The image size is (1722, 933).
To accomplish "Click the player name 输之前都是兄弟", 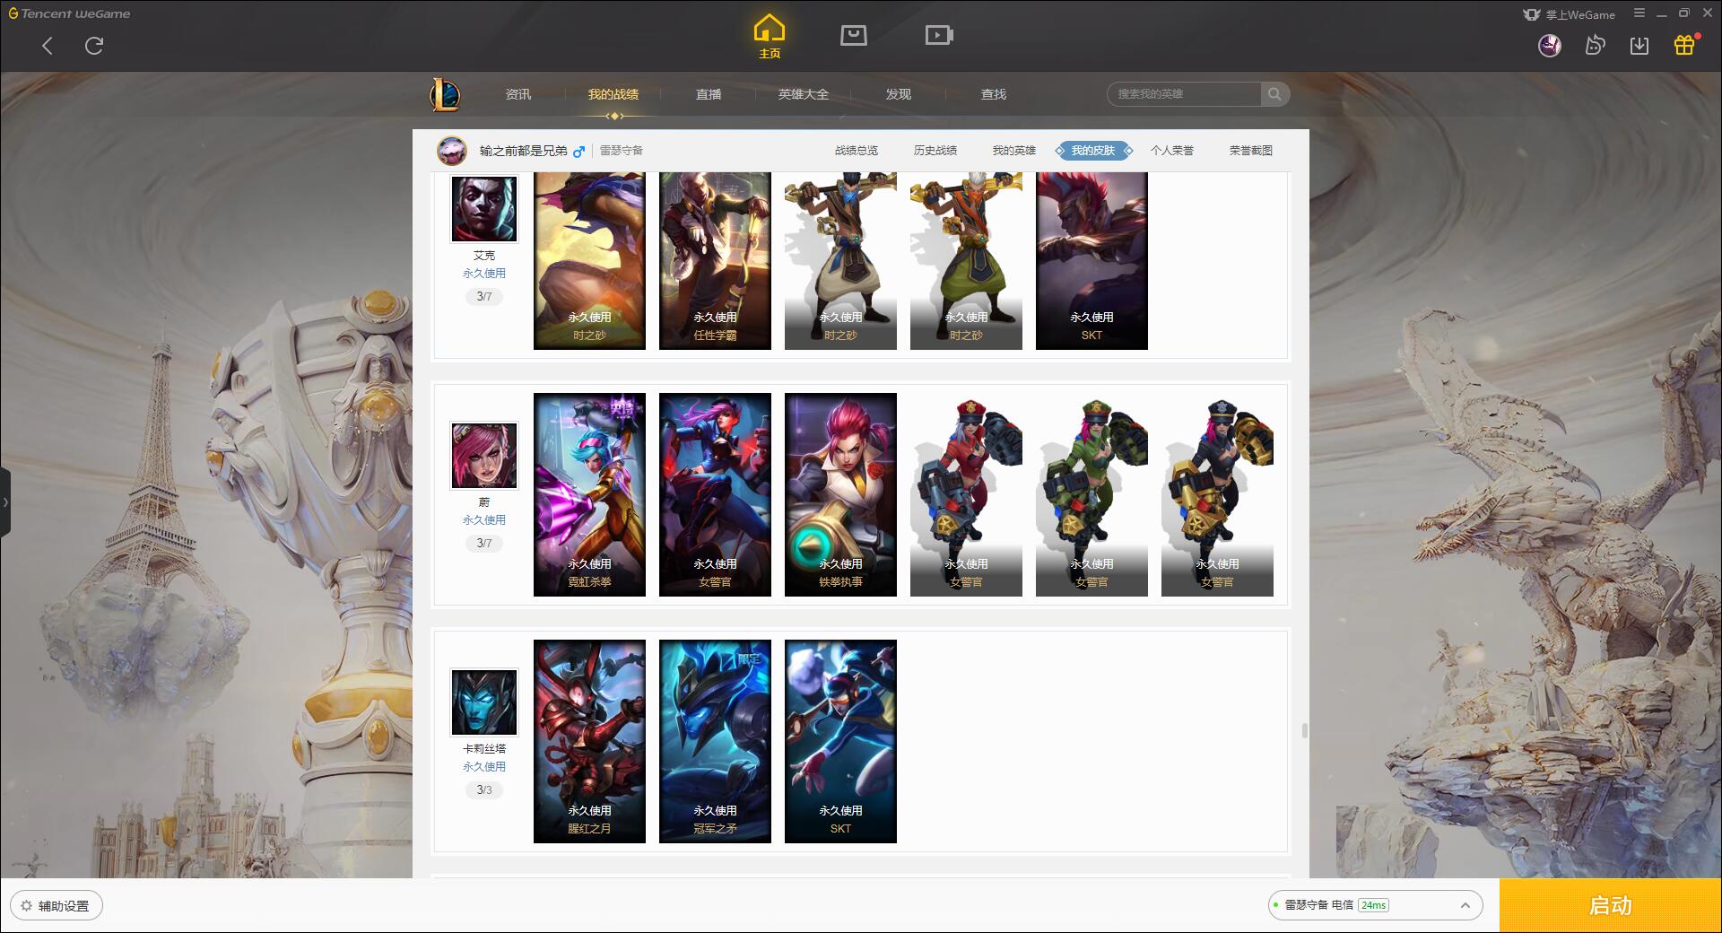I will coord(523,151).
